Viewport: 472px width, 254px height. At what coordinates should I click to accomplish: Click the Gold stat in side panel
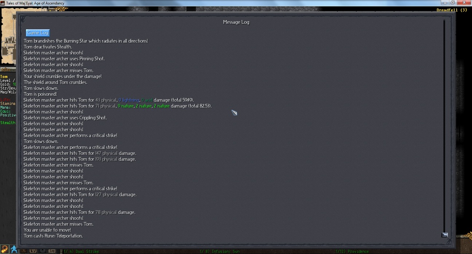[7, 84]
